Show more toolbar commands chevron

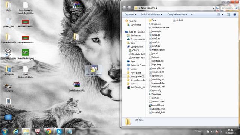[192, 15]
